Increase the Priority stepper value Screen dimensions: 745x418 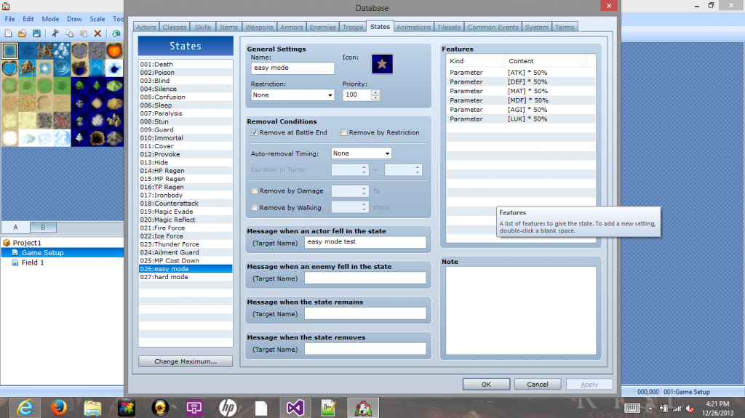pyautogui.click(x=379, y=92)
